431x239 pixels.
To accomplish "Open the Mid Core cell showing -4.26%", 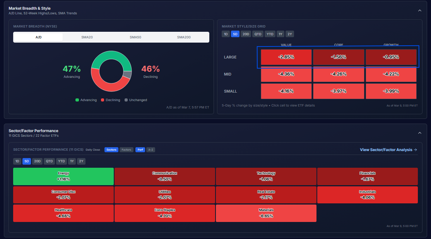I will (x=338, y=74).
